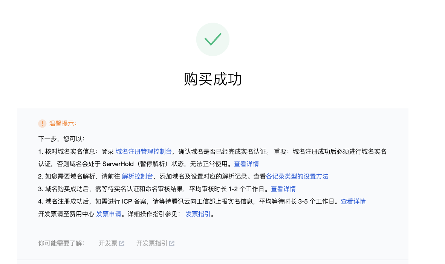Click the gray 开发票 link at the bottom
This screenshot has height=264, width=445.
pyautogui.click(x=108, y=243)
